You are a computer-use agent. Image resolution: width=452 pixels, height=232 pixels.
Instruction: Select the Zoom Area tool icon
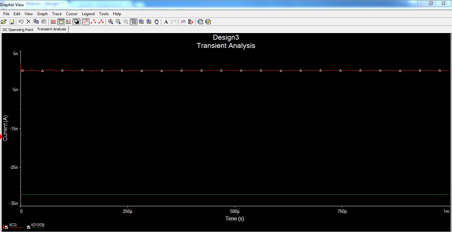point(134,22)
